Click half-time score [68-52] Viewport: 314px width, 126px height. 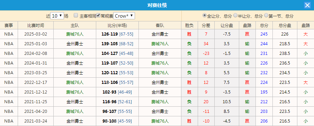click(x=126, y=44)
